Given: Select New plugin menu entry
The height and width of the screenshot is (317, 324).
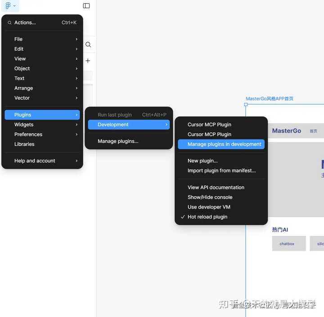Looking at the screenshot, I should point(202,161).
